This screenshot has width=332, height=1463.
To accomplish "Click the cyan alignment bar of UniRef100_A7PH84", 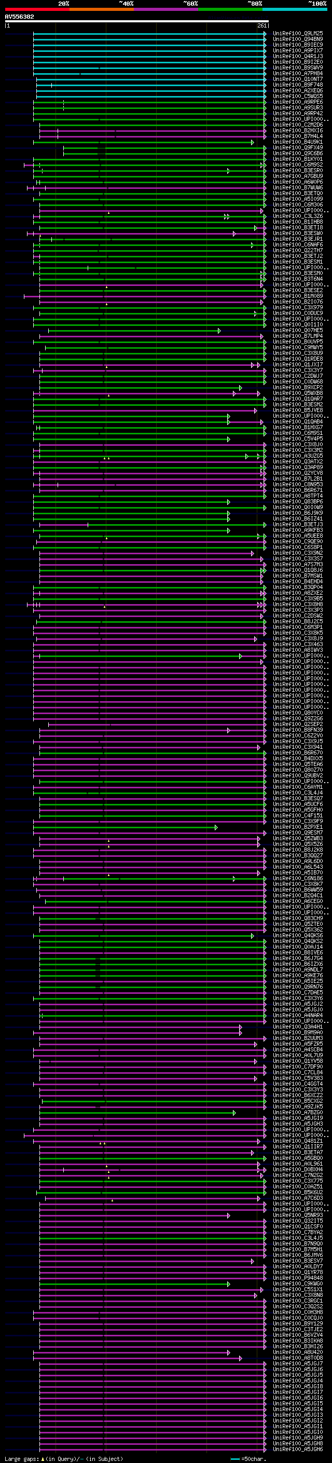I will (149, 74).
